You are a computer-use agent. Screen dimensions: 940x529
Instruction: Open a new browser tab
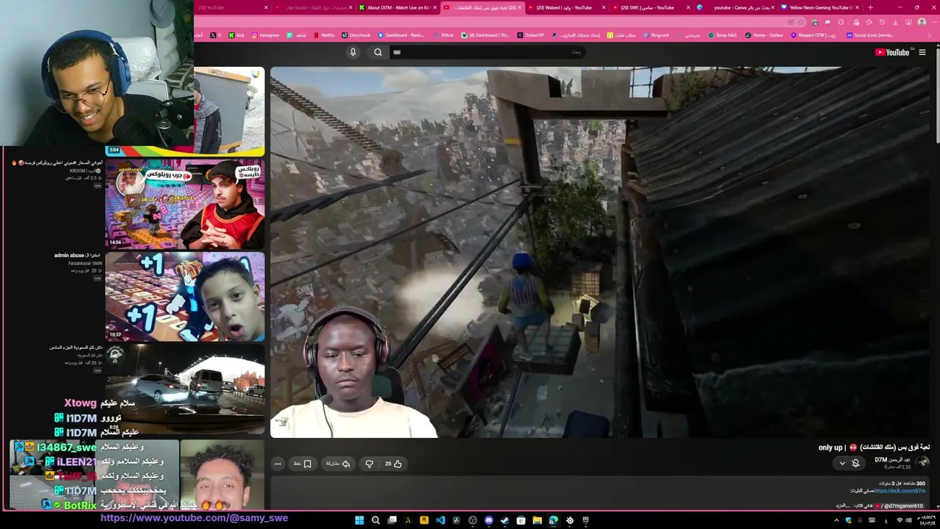(x=870, y=7)
